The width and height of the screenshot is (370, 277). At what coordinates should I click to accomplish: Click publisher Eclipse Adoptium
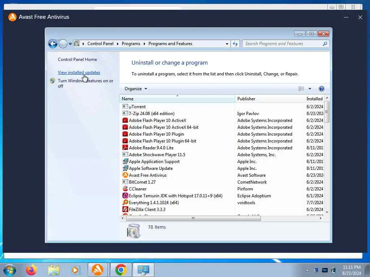[x=254, y=196]
